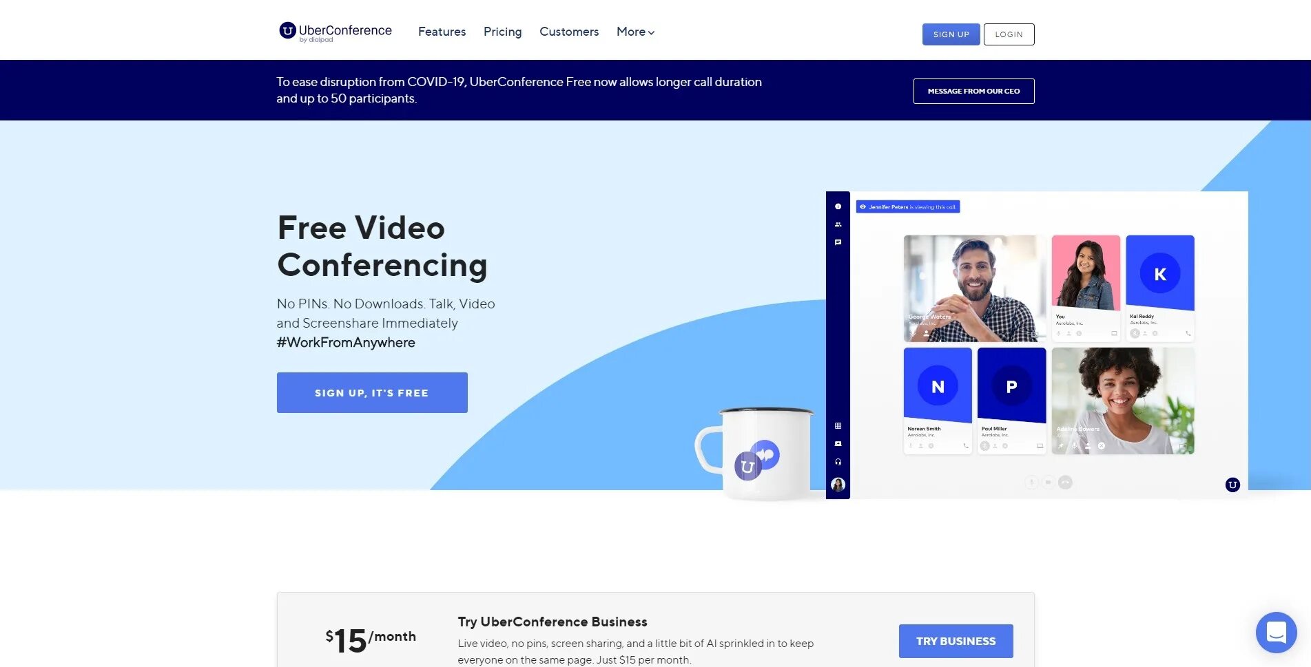1311x667 pixels.
Task: Click the camera button in call controls
Action: point(1048,483)
